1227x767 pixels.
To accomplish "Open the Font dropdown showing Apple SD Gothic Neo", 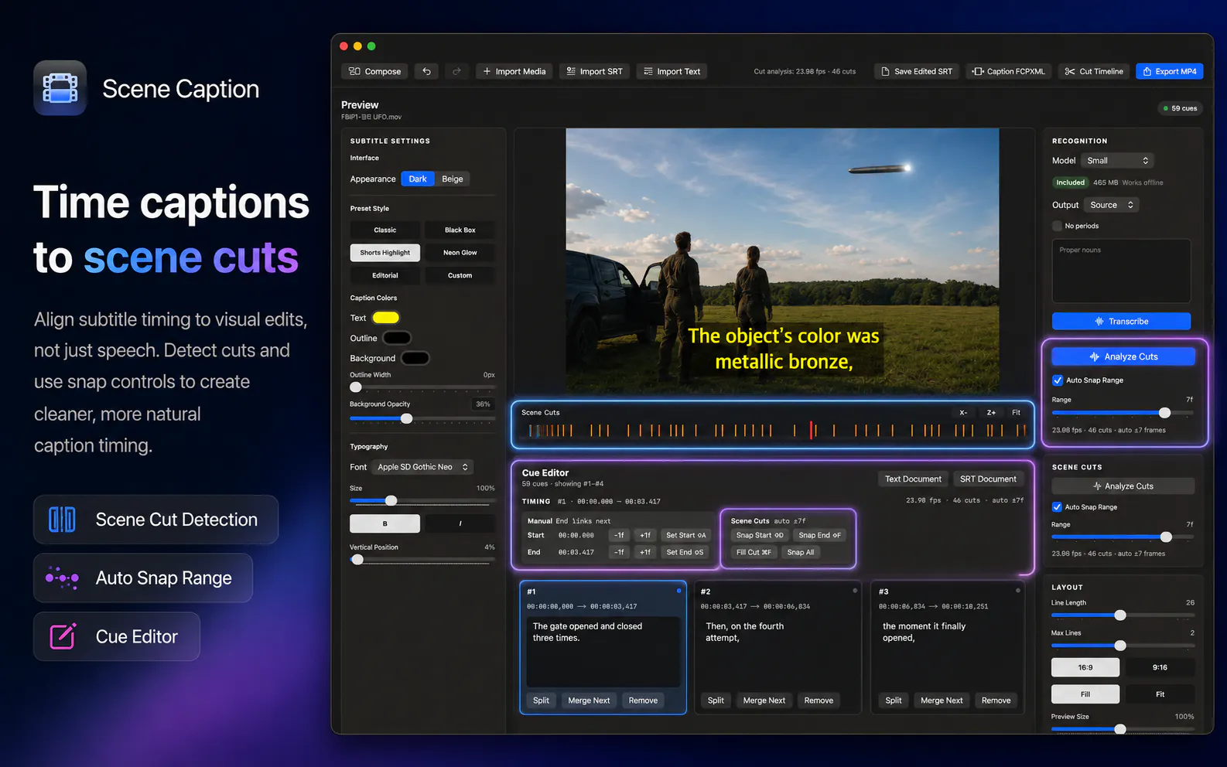I will point(423,467).
